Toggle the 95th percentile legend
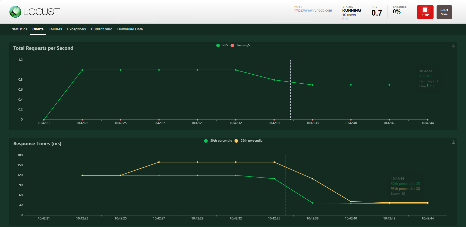Image resolution: width=466 pixels, height=227 pixels. (248, 141)
